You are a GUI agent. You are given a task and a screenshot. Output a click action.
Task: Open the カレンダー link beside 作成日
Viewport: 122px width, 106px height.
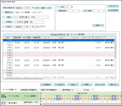[43, 26]
